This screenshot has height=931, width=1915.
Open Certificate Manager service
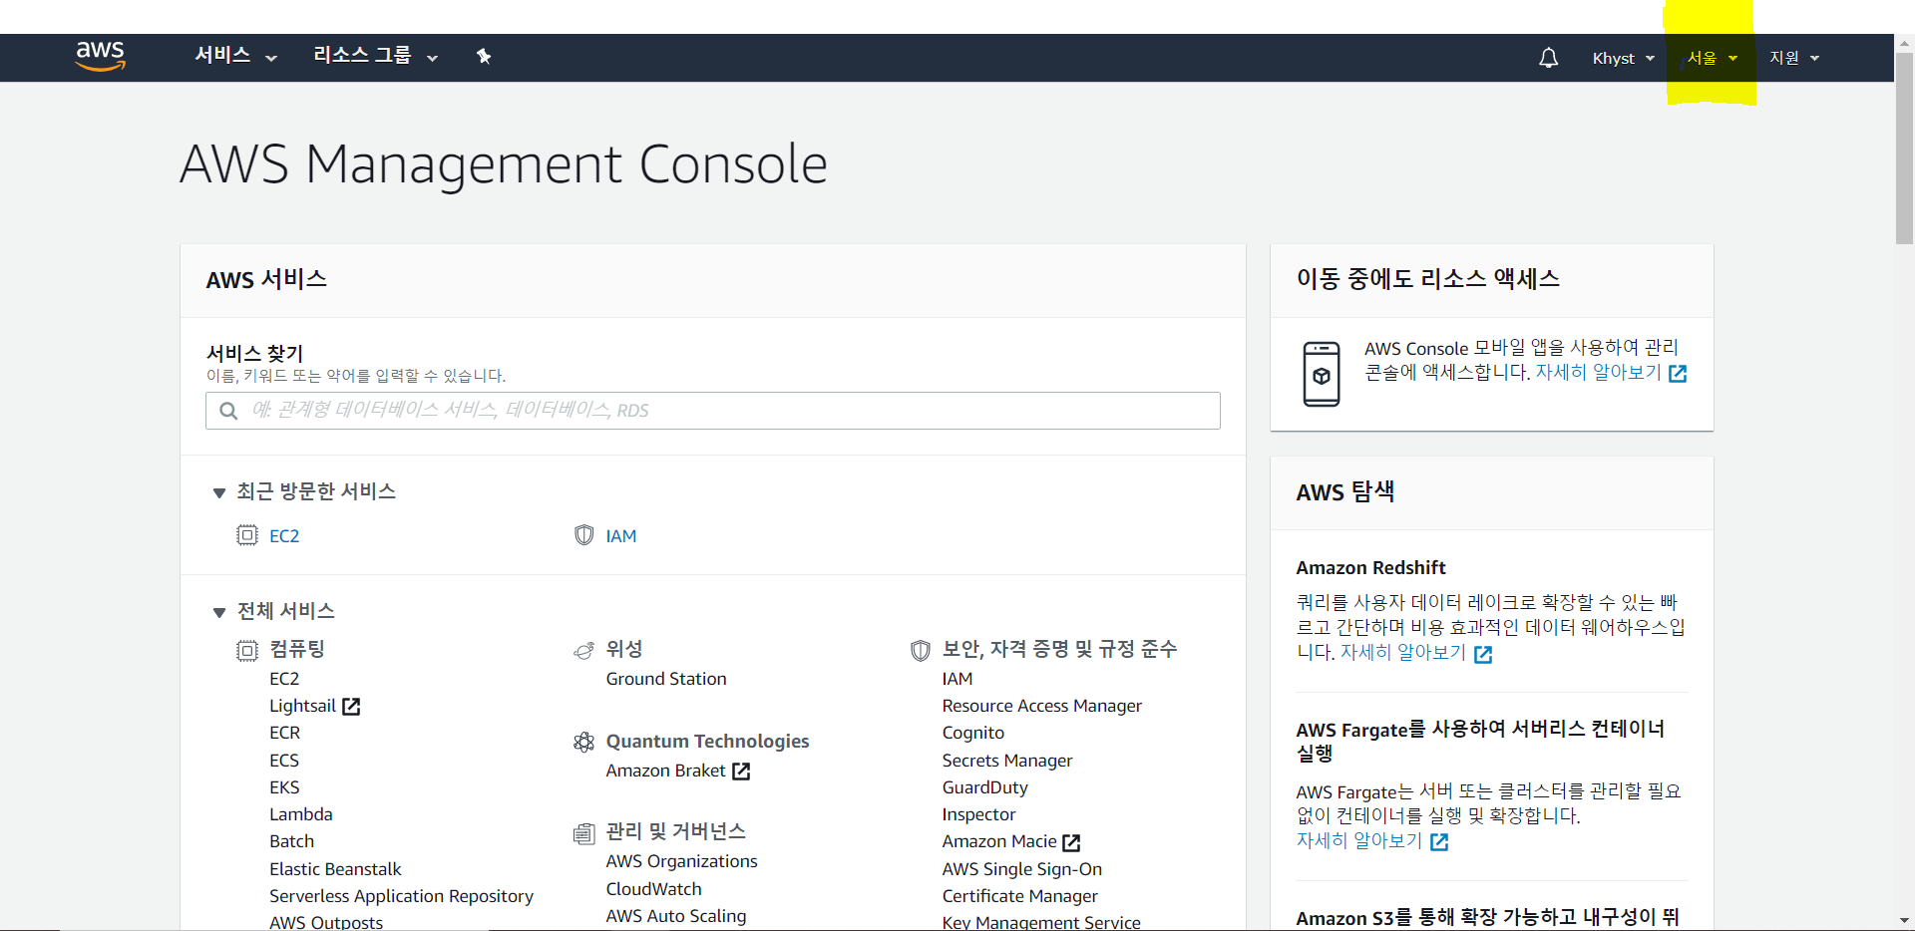(x=1020, y=896)
